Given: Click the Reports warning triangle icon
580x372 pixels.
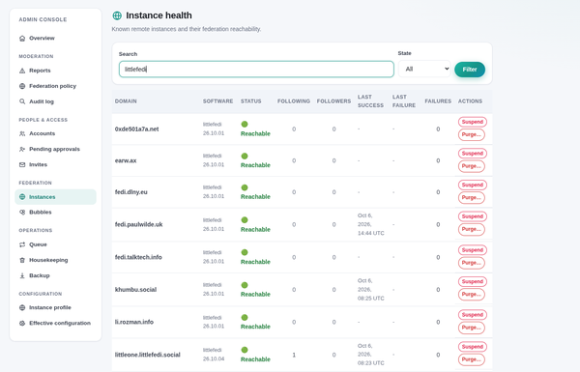Looking at the screenshot, I should pyautogui.click(x=22, y=71).
